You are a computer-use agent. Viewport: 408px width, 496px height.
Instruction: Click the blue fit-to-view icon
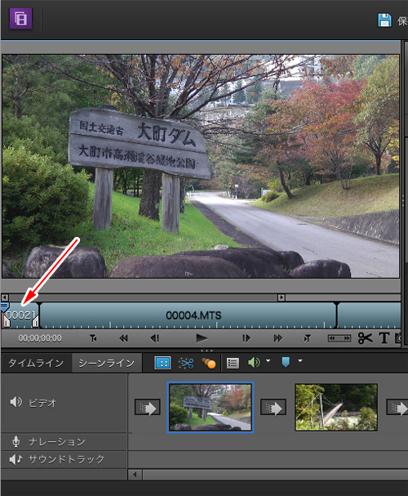click(163, 363)
